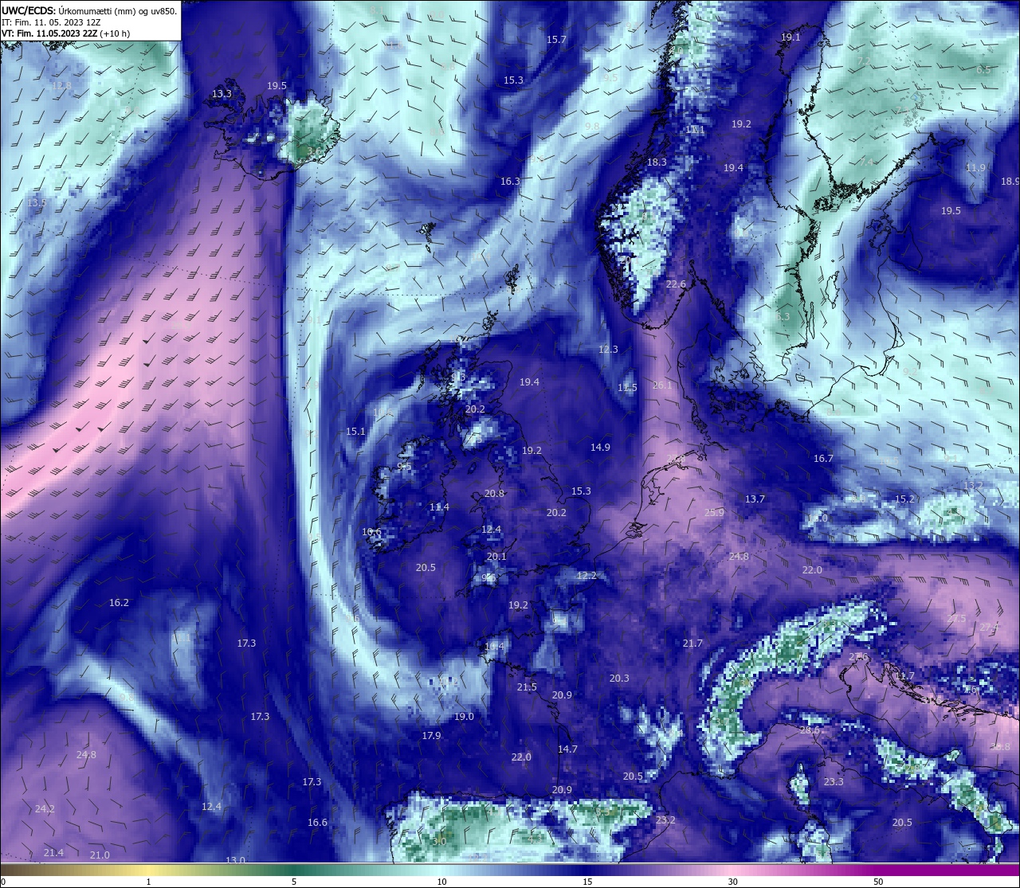Click the legend tick label '0'

click(3, 882)
